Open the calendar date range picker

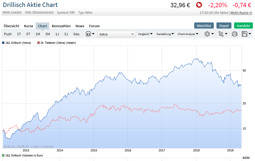pos(90,34)
